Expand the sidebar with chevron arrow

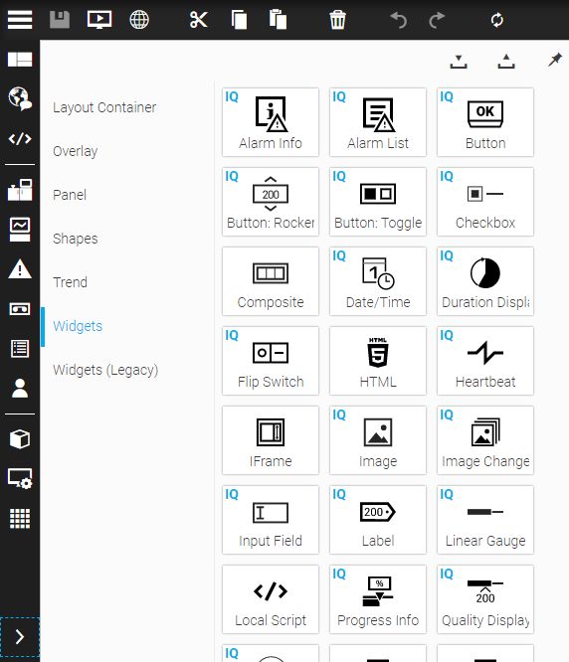pyautogui.click(x=20, y=637)
